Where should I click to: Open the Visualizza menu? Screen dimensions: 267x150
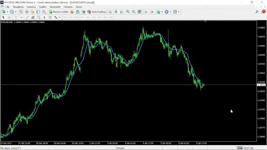(18, 7)
